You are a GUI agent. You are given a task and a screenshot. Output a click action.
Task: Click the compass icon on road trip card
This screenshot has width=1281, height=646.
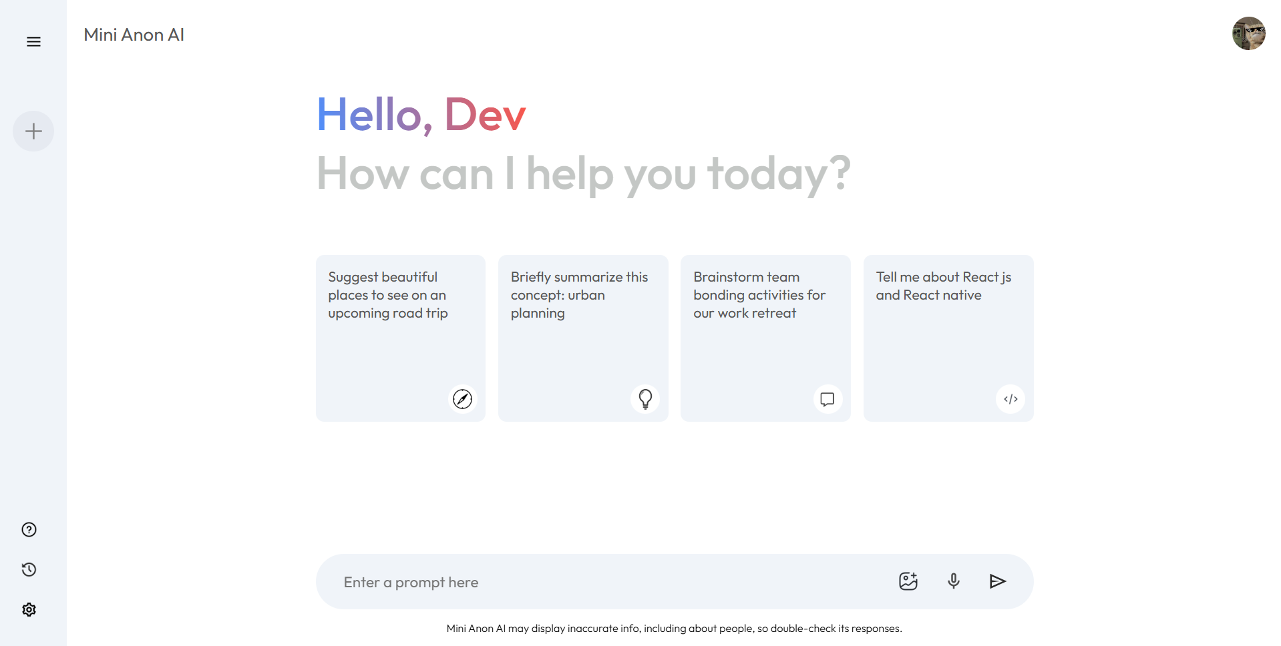coord(462,399)
